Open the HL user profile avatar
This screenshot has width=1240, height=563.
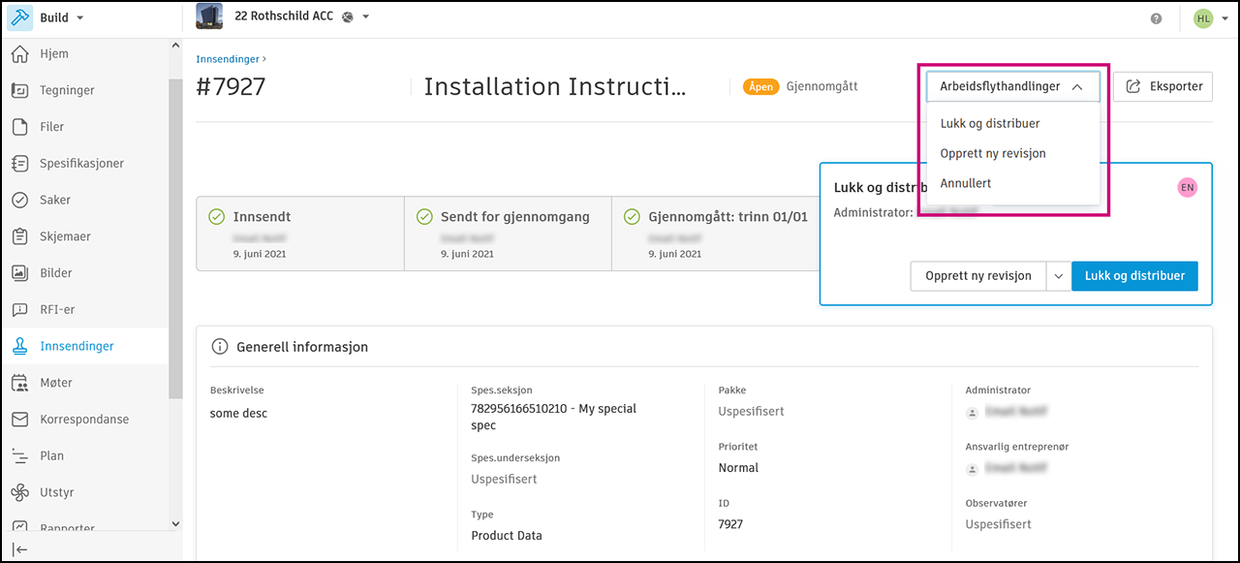point(1203,18)
